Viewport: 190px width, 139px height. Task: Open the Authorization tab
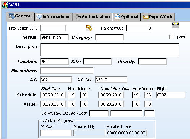pyautogui.click(x=93, y=17)
